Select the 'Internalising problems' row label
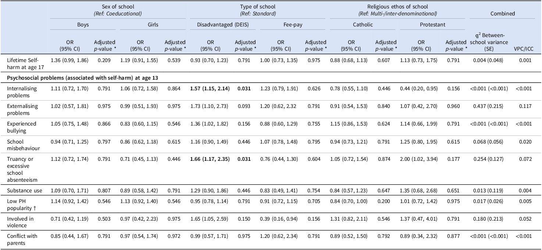This screenshot has width=542, height=250. click(22, 91)
